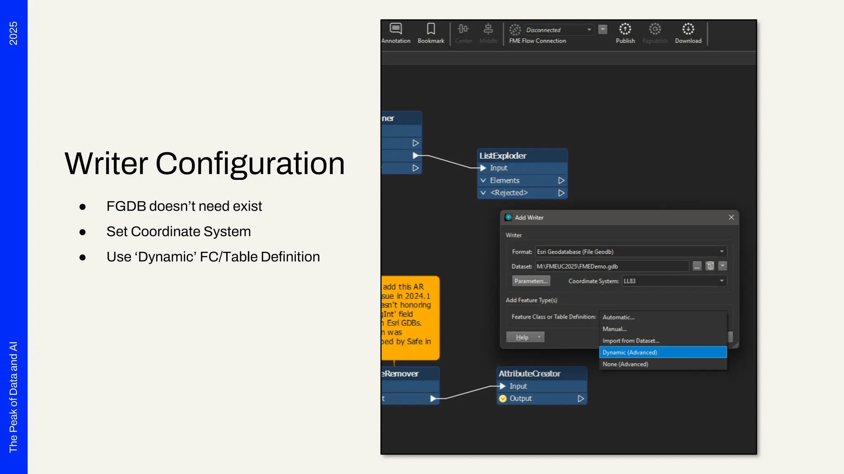Expand the Elements port on ListExploder
Image resolution: width=844 pixels, height=474 pixels.
tap(483, 181)
